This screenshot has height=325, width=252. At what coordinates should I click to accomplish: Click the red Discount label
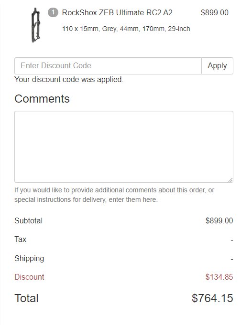click(29, 277)
